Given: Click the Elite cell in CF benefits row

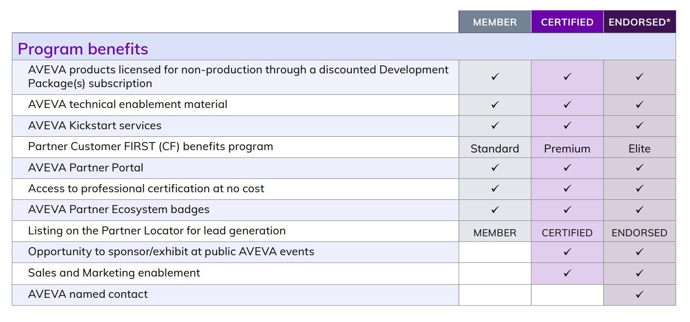Looking at the screenshot, I should (639, 149).
